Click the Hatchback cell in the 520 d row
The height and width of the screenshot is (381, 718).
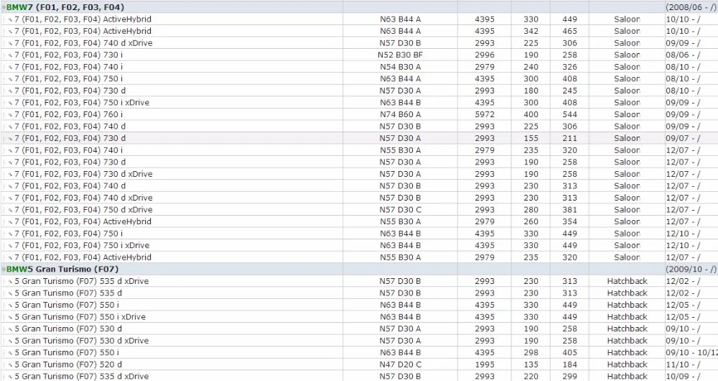627,364
